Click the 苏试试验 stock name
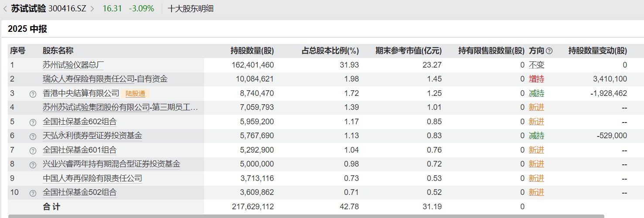This screenshot has height=218, width=644. pyautogui.click(x=28, y=8)
